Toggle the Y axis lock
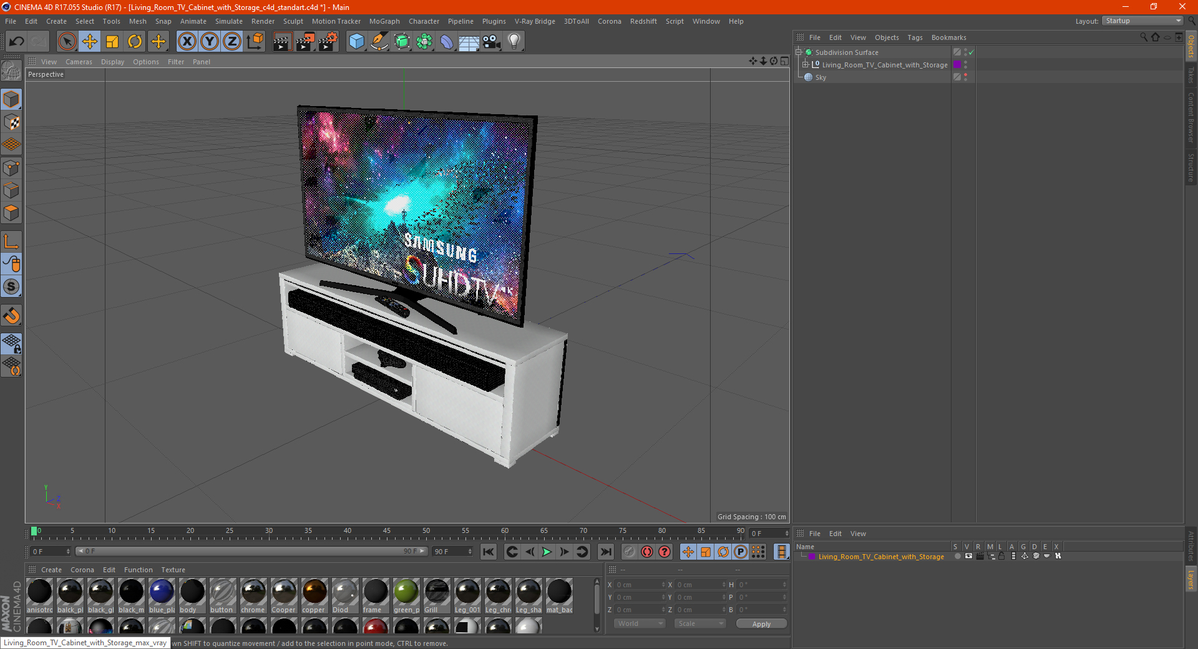1198x649 pixels. (210, 42)
